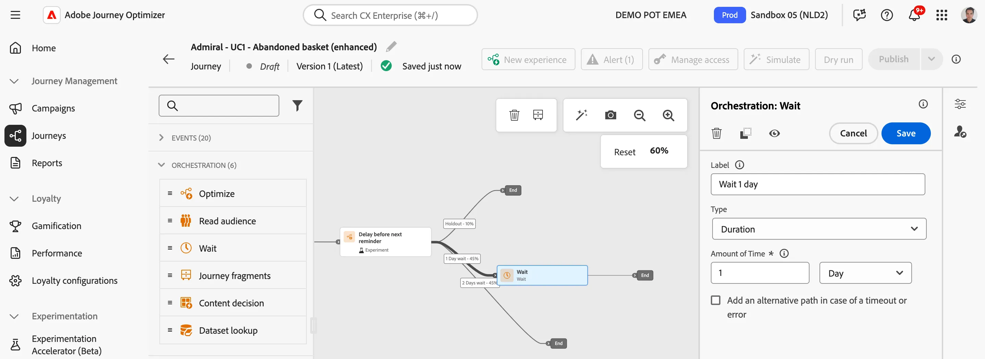Open notifications bell with 9+ badge

[x=915, y=14]
